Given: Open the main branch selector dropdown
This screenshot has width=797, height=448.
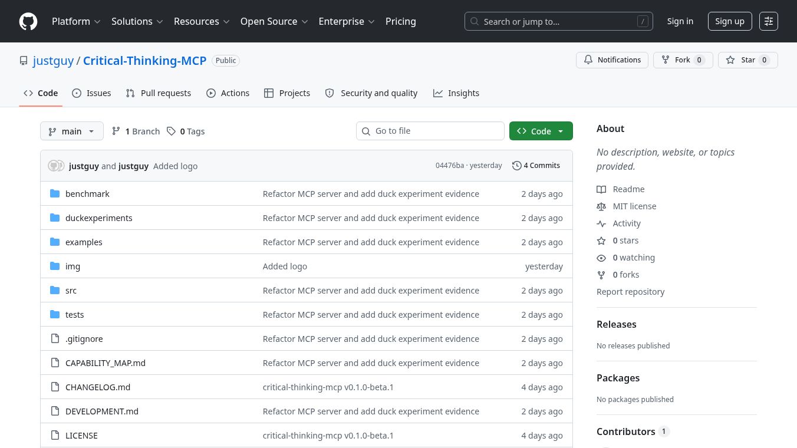Looking at the screenshot, I should (x=72, y=131).
